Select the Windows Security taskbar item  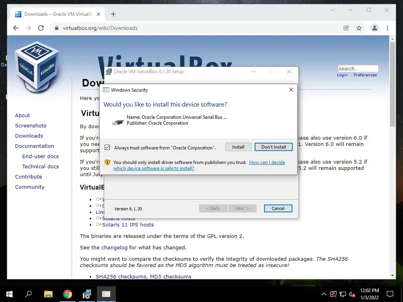tap(106, 294)
